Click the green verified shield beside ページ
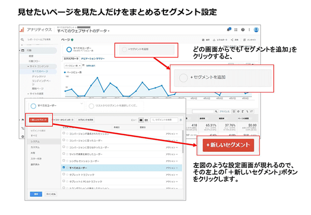The image size is (311, 215). 72,40
